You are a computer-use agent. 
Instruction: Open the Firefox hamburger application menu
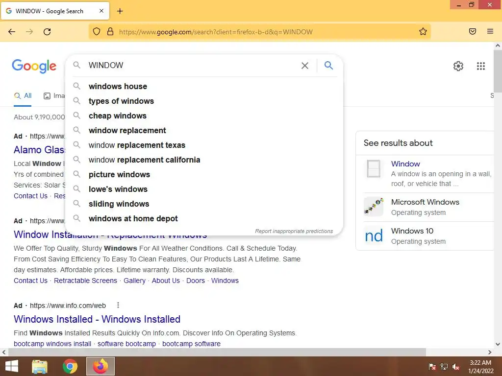tap(490, 31)
